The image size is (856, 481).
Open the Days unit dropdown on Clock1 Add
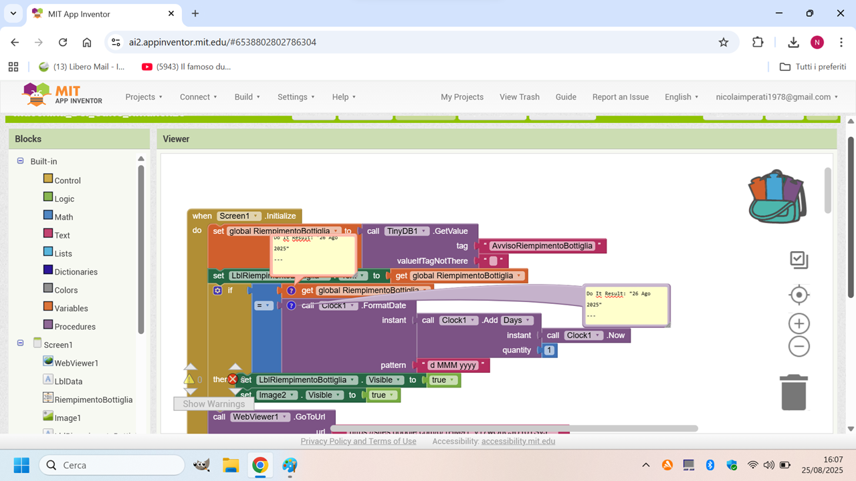pyautogui.click(x=517, y=320)
